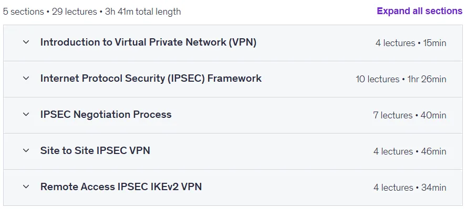Expand all sections of the course
This screenshot has width=466, height=209.
(420, 11)
